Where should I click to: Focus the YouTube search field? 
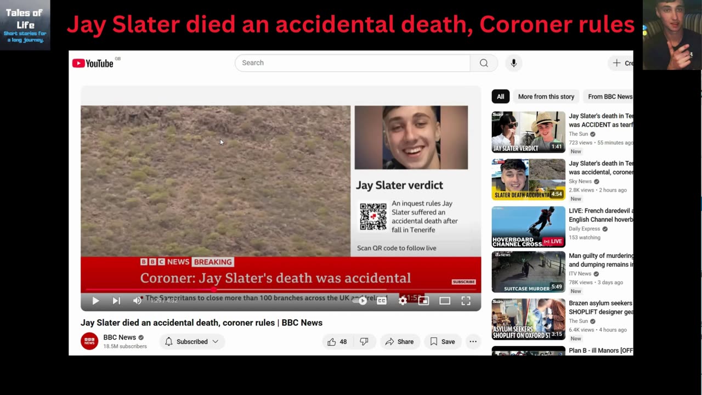pyautogui.click(x=353, y=63)
